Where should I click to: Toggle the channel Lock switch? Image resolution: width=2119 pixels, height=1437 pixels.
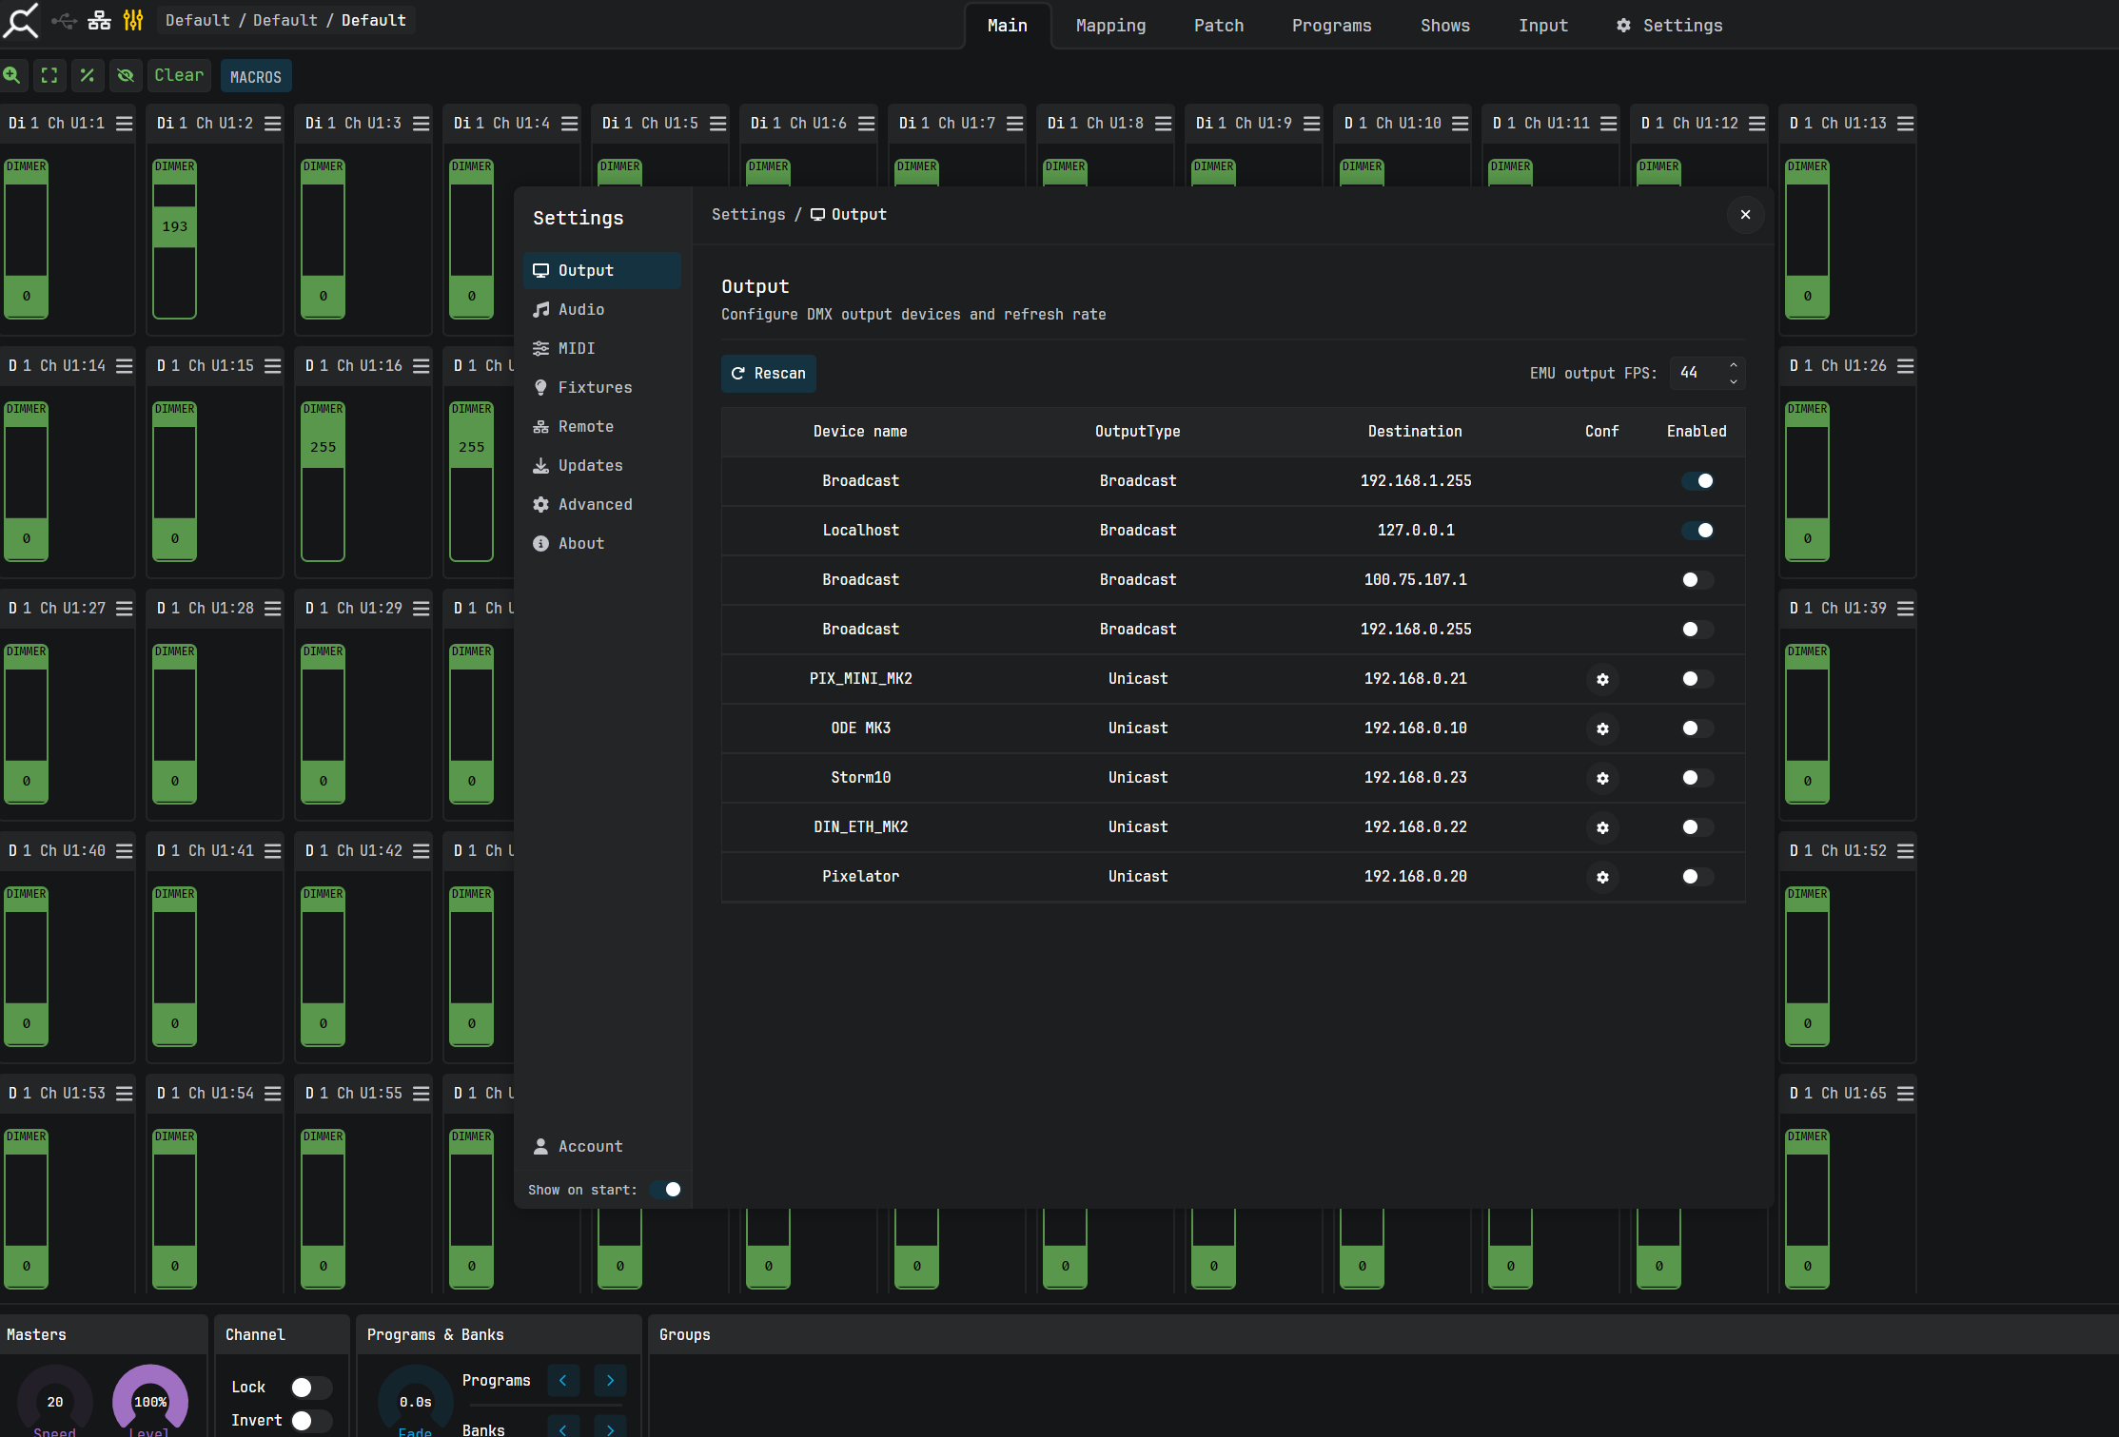point(310,1388)
